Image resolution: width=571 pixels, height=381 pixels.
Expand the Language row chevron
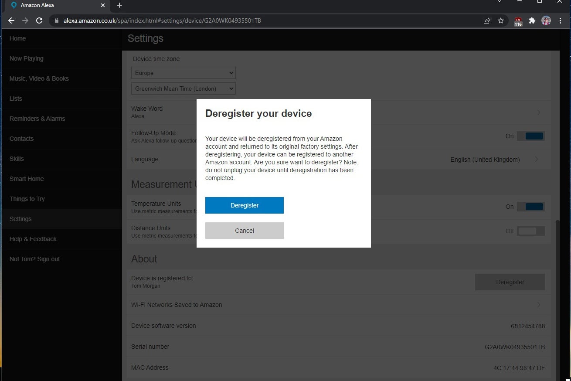[537, 160]
